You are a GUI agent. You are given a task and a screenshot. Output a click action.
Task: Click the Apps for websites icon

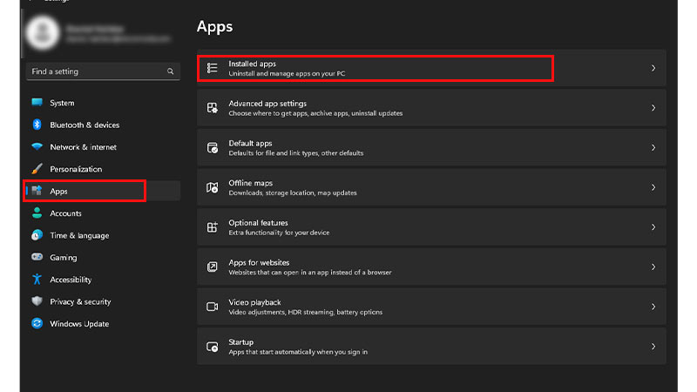coord(212,267)
